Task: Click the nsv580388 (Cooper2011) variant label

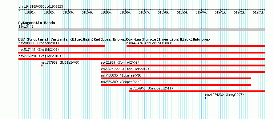Action: (39, 43)
